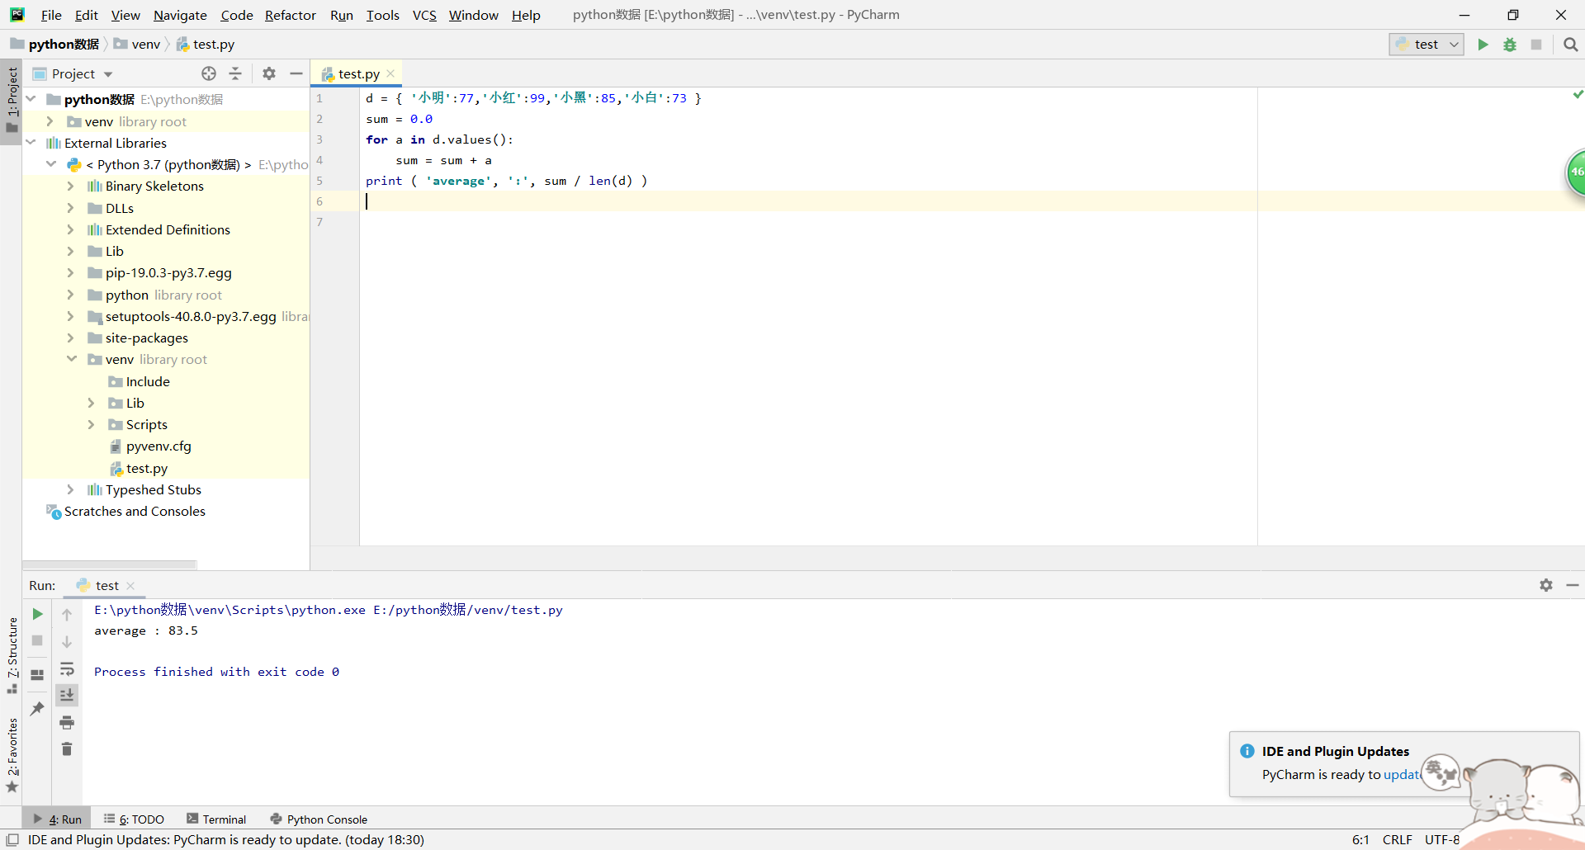
Task: Click the Project tree horizontal scrollbar
Action: pos(110,565)
